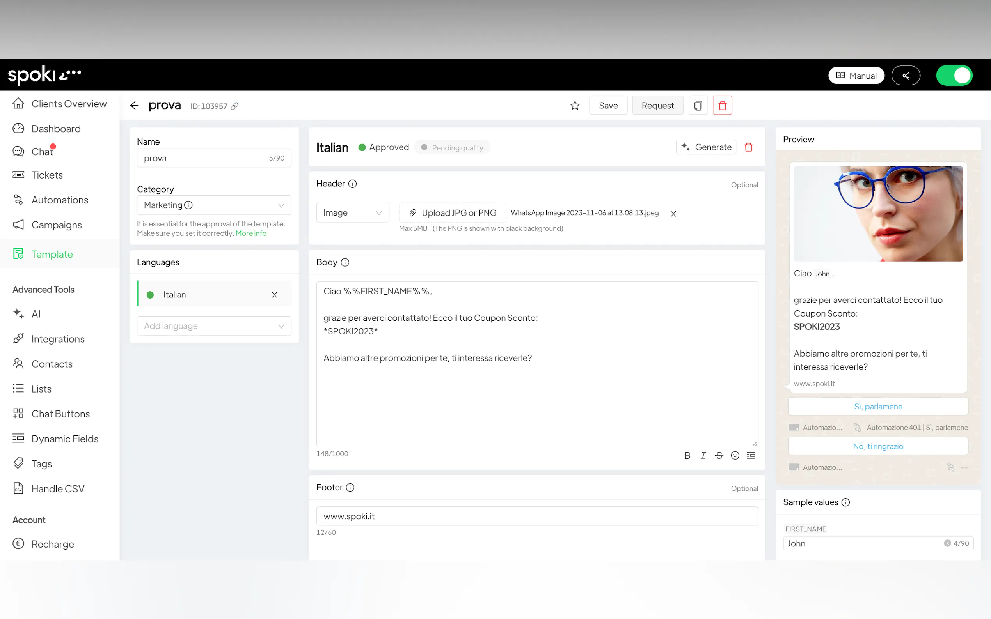Viewport: 991px width, 619px height.
Task: Click the Save button
Action: [x=608, y=106]
